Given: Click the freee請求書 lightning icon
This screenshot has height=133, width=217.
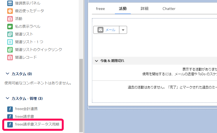Looking at the screenshot, I should (10, 116).
